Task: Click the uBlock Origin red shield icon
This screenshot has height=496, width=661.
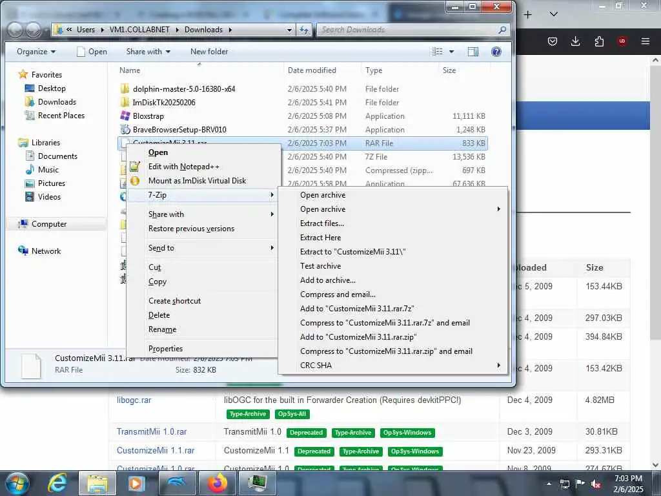Action: (622, 41)
